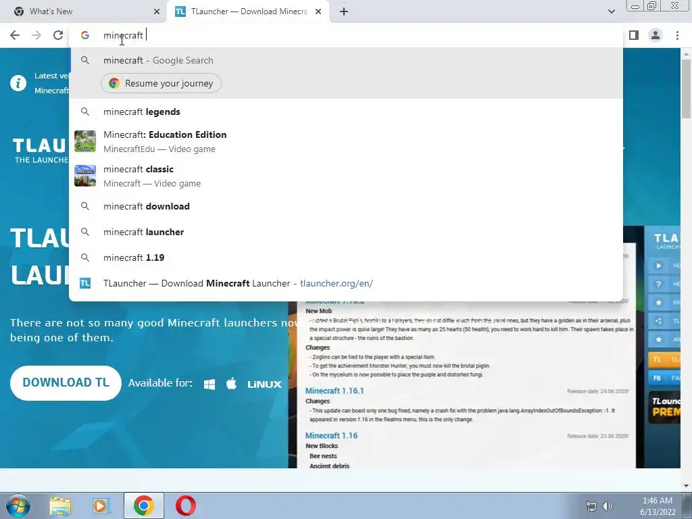
Task: Open the Minecraft 1.16.1 changelog heading
Action: coord(335,391)
